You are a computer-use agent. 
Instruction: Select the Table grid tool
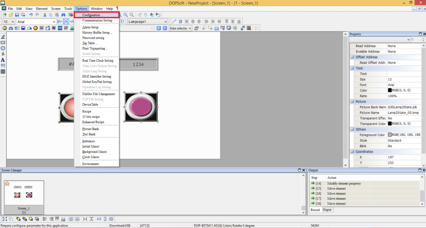(3, 71)
